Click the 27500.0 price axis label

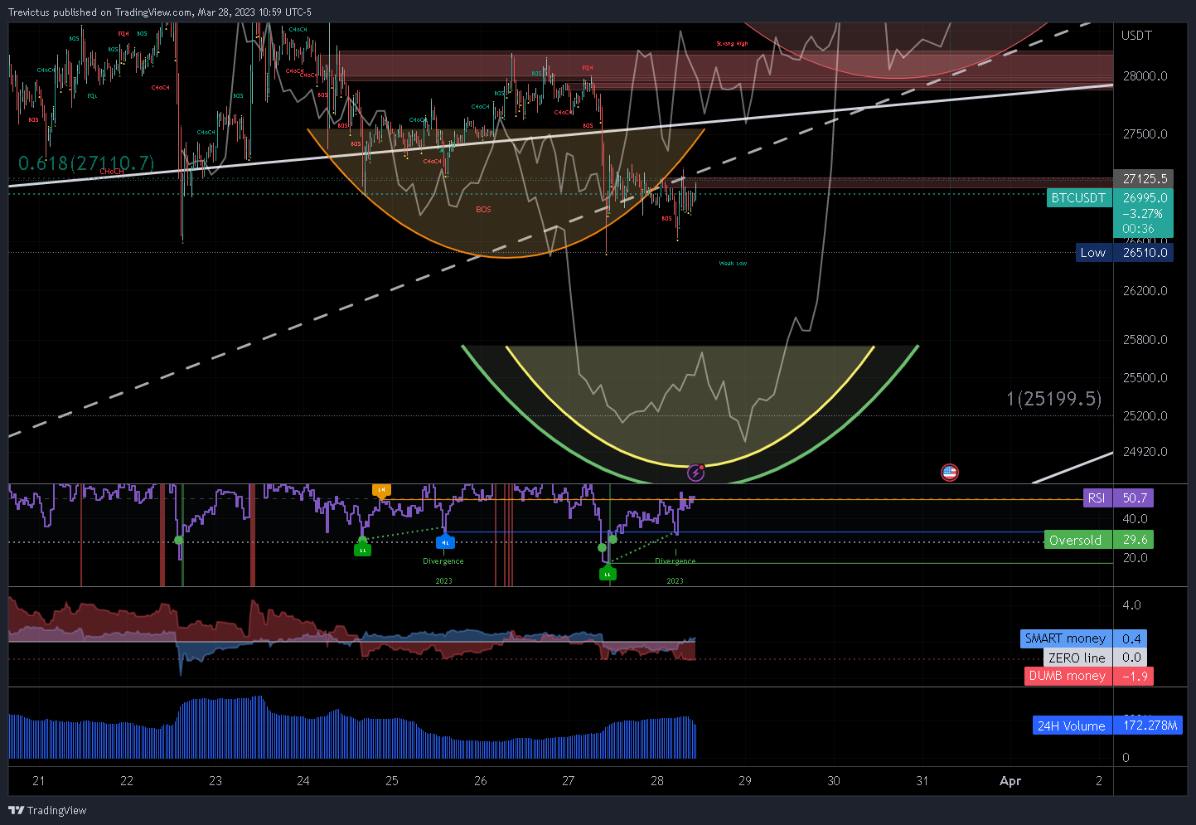coord(1145,133)
